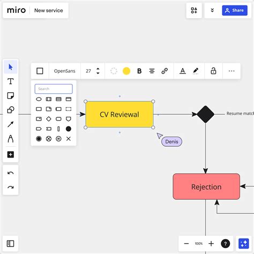The width and height of the screenshot is (254, 254).
Task: Click the Undo arrow icon
Action: 11,173
